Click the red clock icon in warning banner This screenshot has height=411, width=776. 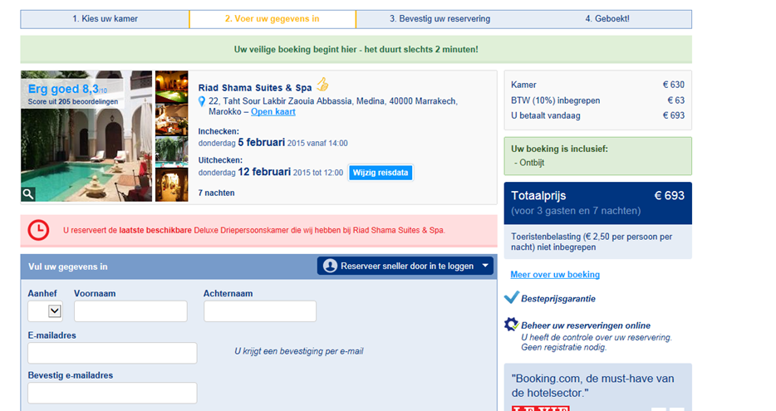coord(38,231)
